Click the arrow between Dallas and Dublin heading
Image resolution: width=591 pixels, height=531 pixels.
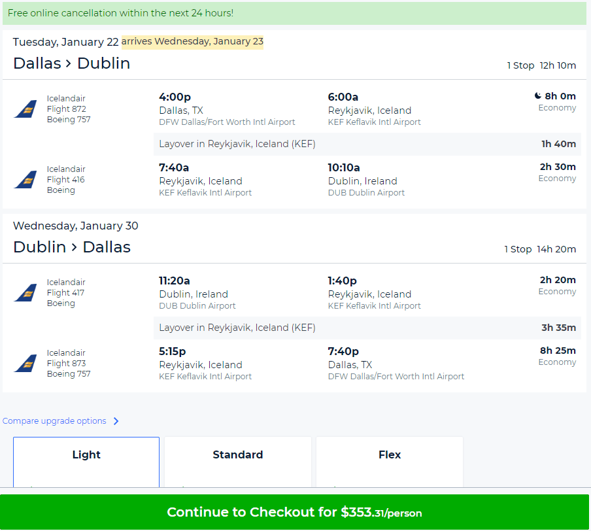coord(69,63)
